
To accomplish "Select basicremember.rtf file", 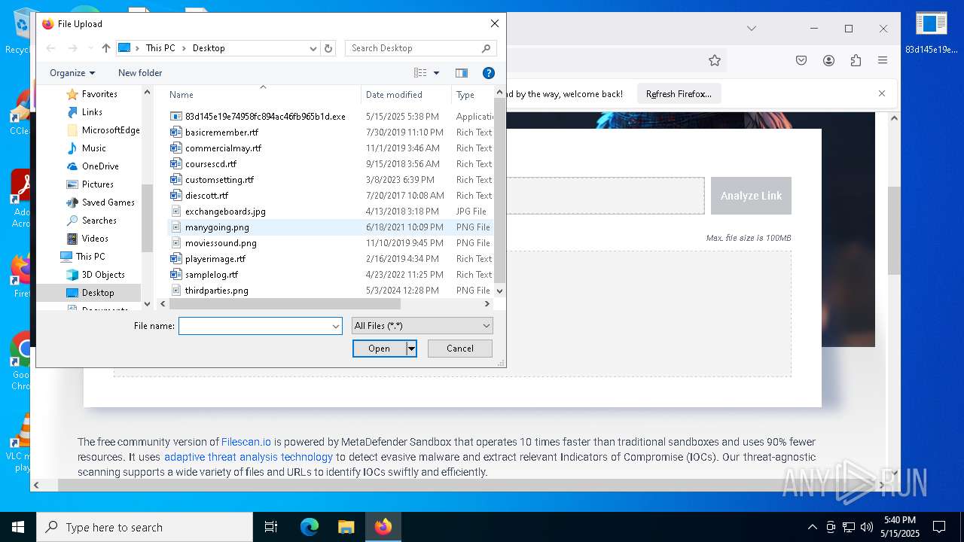I will [221, 132].
